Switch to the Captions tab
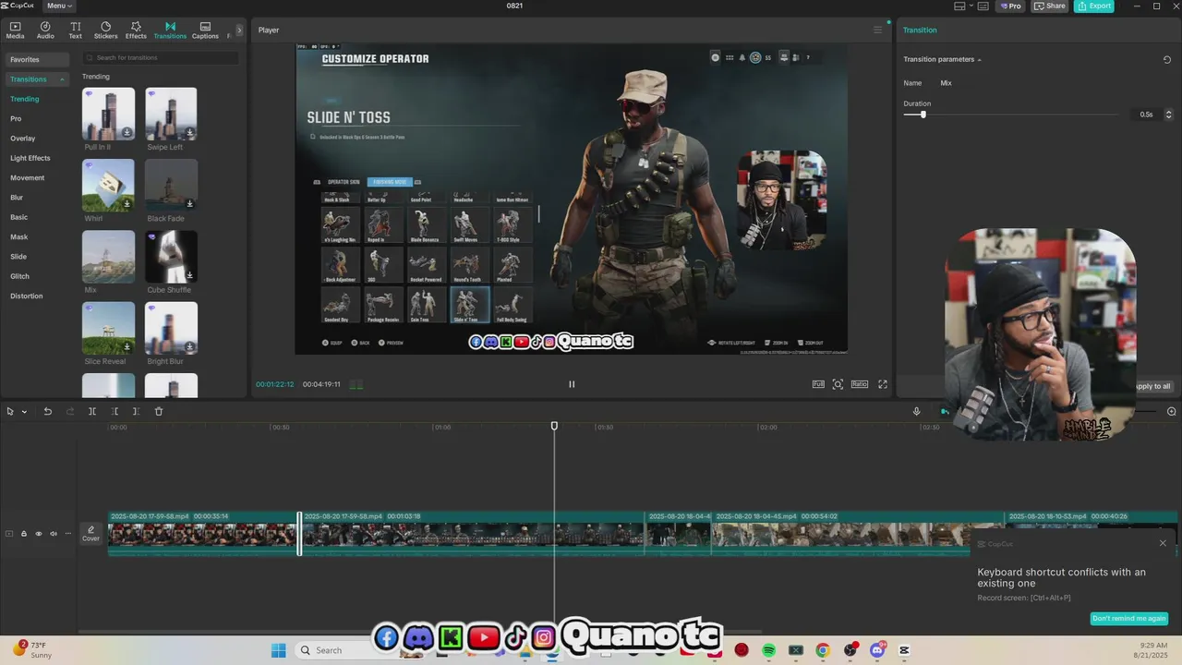 (x=205, y=30)
